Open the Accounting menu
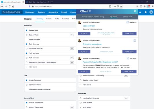Image resolution: width=154 pixels, height=109 pixels. (x=53, y=12)
